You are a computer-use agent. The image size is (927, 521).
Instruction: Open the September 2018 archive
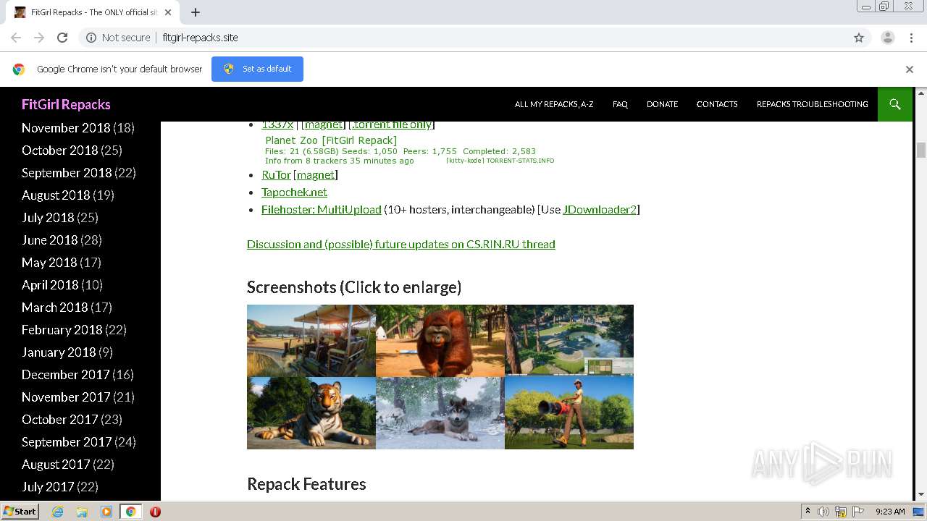click(x=67, y=172)
